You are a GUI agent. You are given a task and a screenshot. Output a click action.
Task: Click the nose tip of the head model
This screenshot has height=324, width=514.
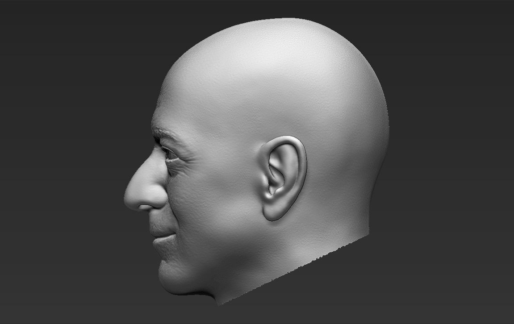tap(131, 198)
